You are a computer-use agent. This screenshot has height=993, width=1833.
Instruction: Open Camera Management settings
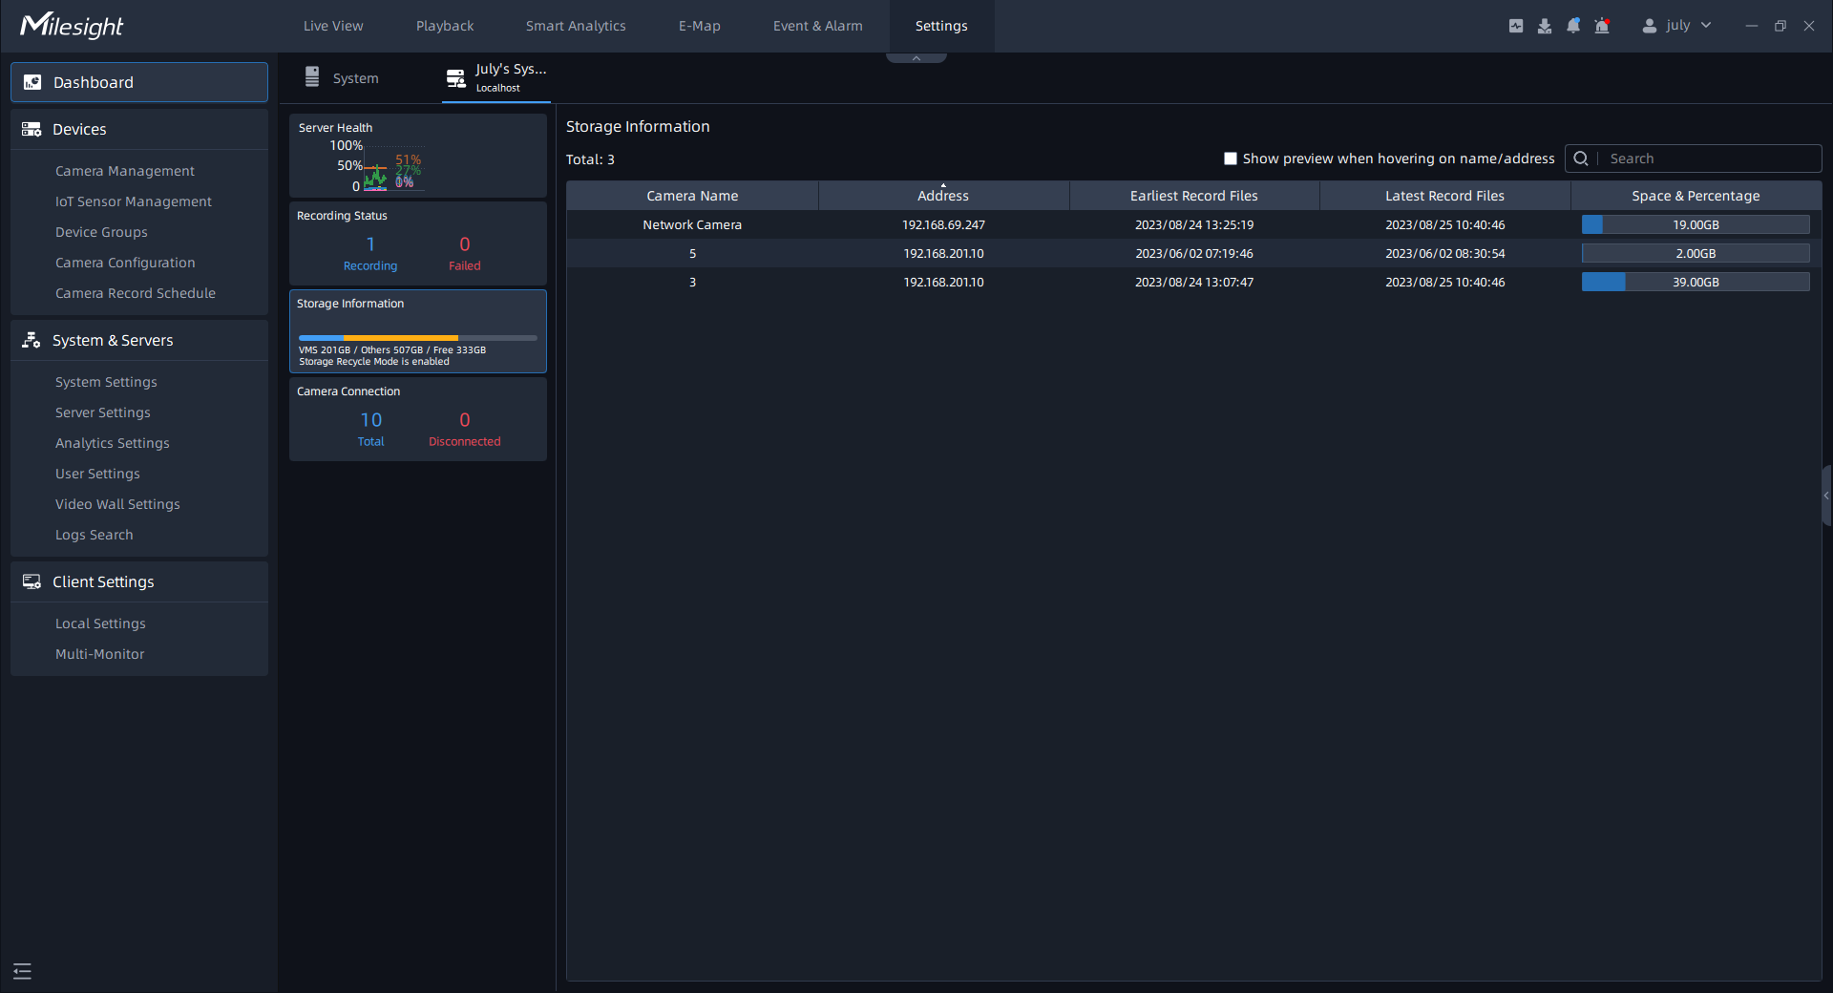(x=124, y=171)
